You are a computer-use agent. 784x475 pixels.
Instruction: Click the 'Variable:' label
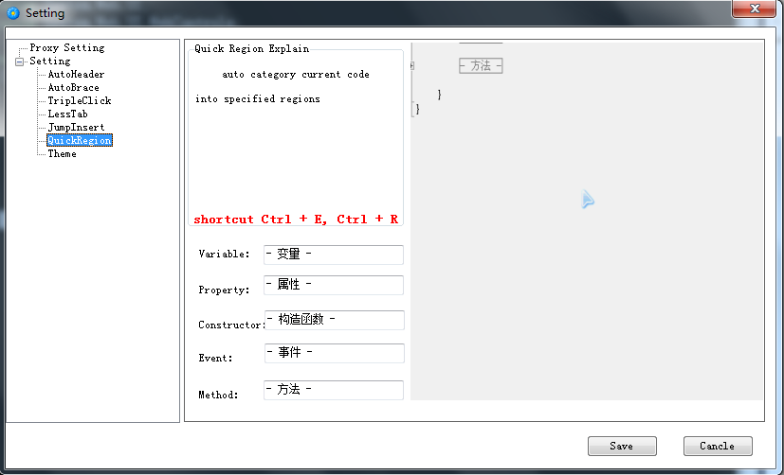(x=224, y=254)
